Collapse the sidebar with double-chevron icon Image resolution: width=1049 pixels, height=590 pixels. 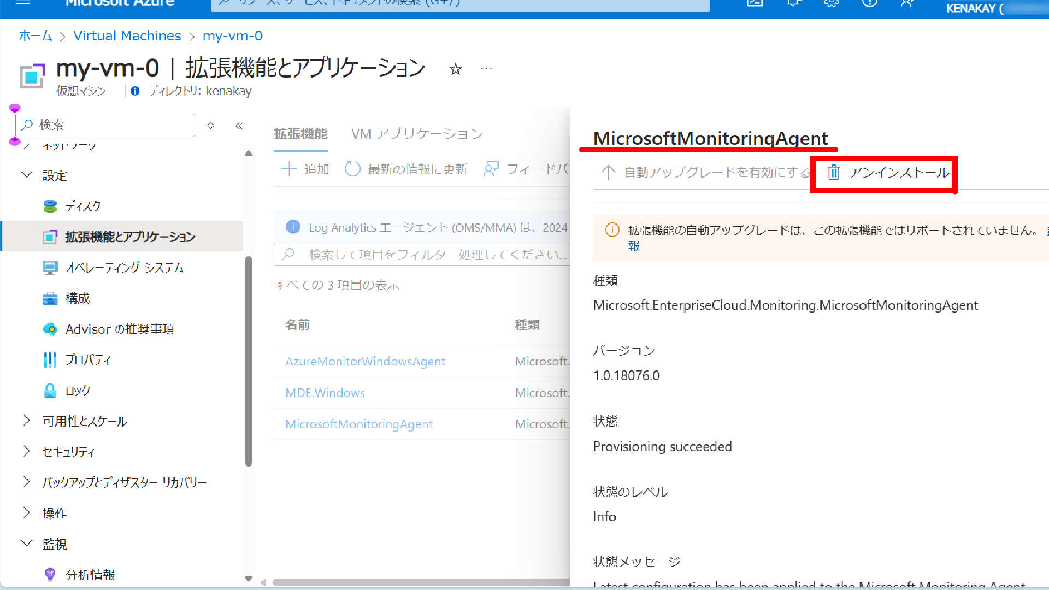pos(239,126)
